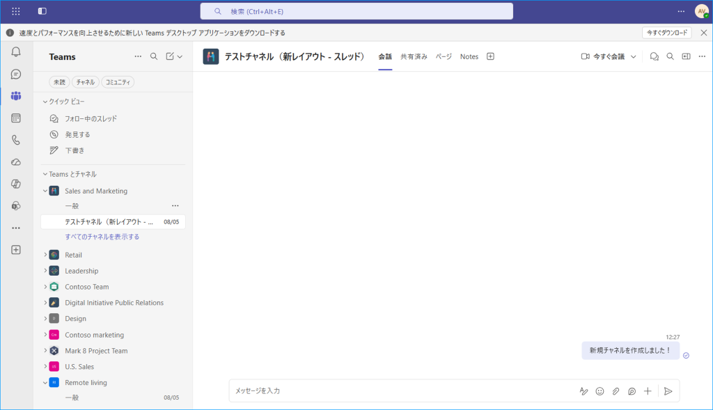Open channel more options ellipsis
The height and width of the screenshot is (410, 713).
point(702,56)
